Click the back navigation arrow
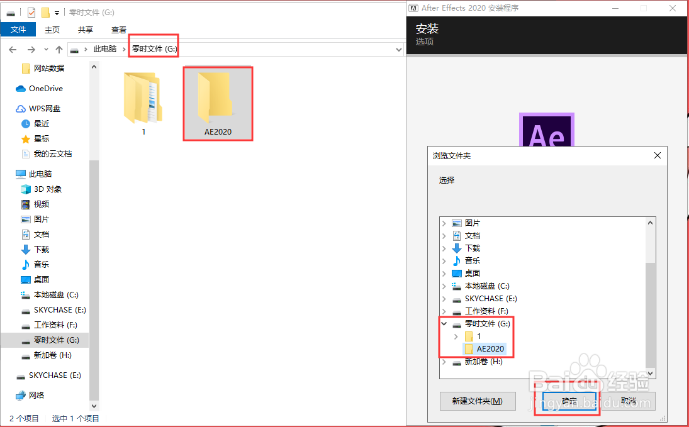The width and height of the screenshot is (689, 427). (13, 49)
